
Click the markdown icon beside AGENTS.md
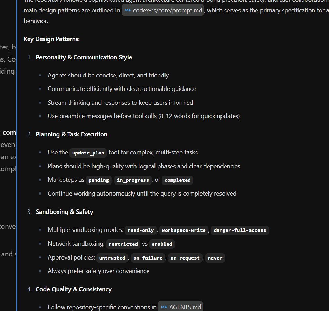pyautogui.click(x=164, y=307)
